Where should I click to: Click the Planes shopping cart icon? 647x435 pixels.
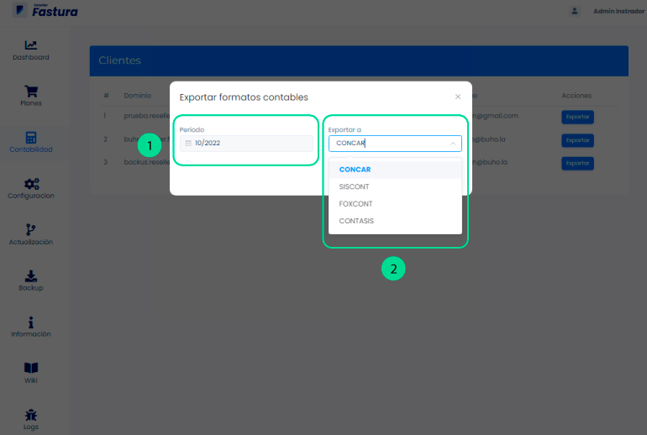coord(31,92)
